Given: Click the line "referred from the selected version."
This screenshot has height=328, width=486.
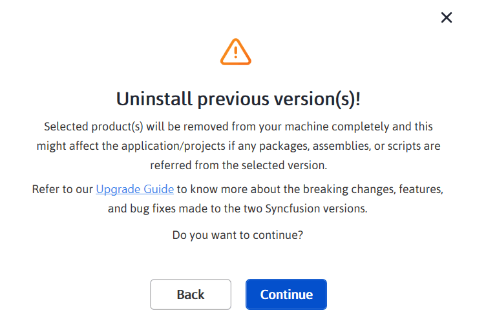Looking at the screenshot, I should tap(238, 165).
